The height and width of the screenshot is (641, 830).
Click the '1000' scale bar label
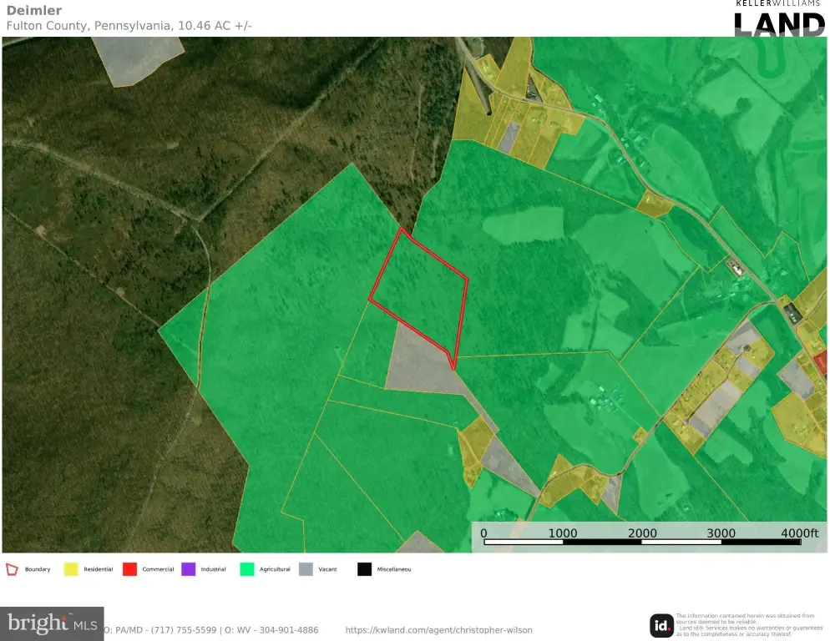point(562,533)
